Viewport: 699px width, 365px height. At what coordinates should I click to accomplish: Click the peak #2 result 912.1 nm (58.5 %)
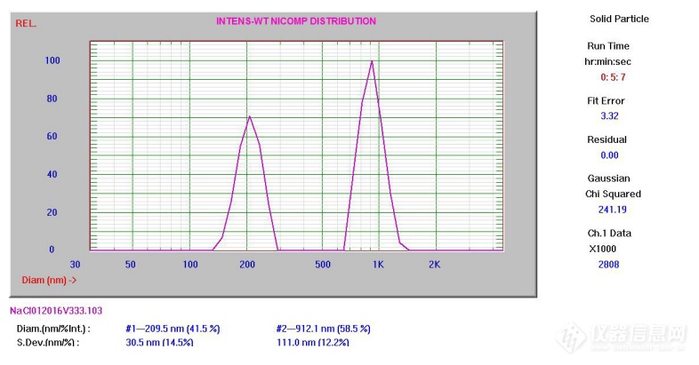coord(323,329)
